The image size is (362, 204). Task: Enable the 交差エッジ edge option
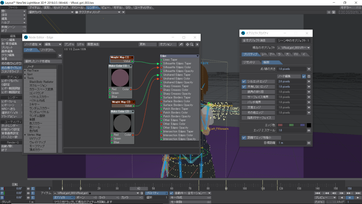click(258, 108)
